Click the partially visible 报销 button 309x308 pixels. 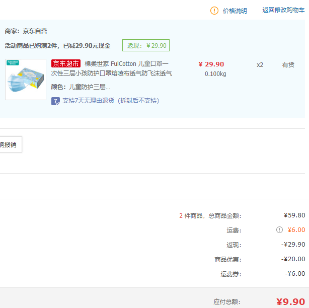(11, 144)
